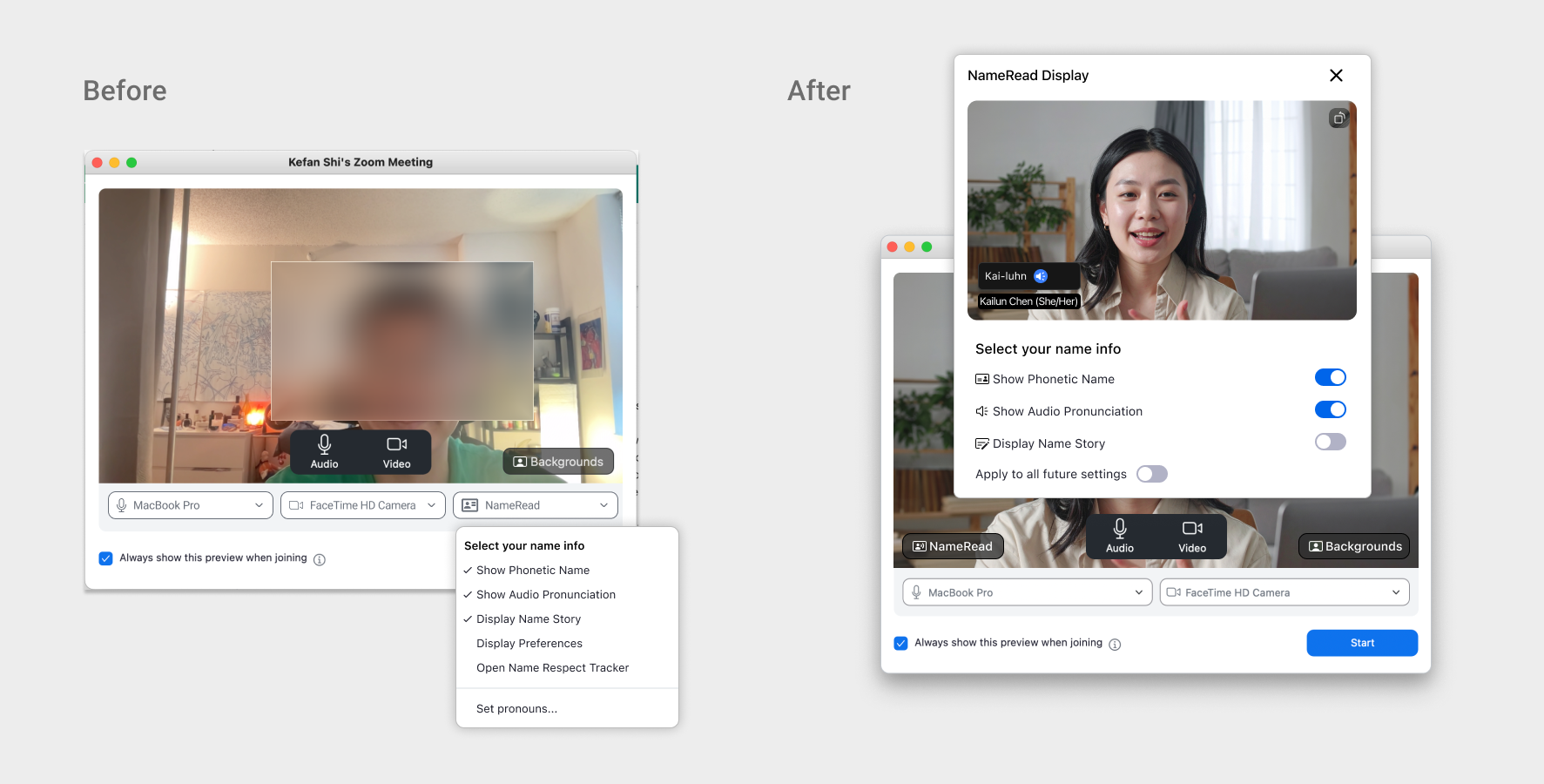
Task: Uncheck Always show this preview in After window
Action: [x=901, y=644]
